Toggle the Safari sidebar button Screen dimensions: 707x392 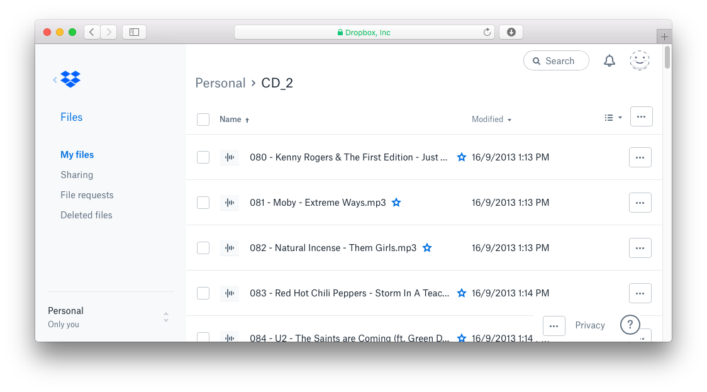pyautogui.click(x=134, y=32)
